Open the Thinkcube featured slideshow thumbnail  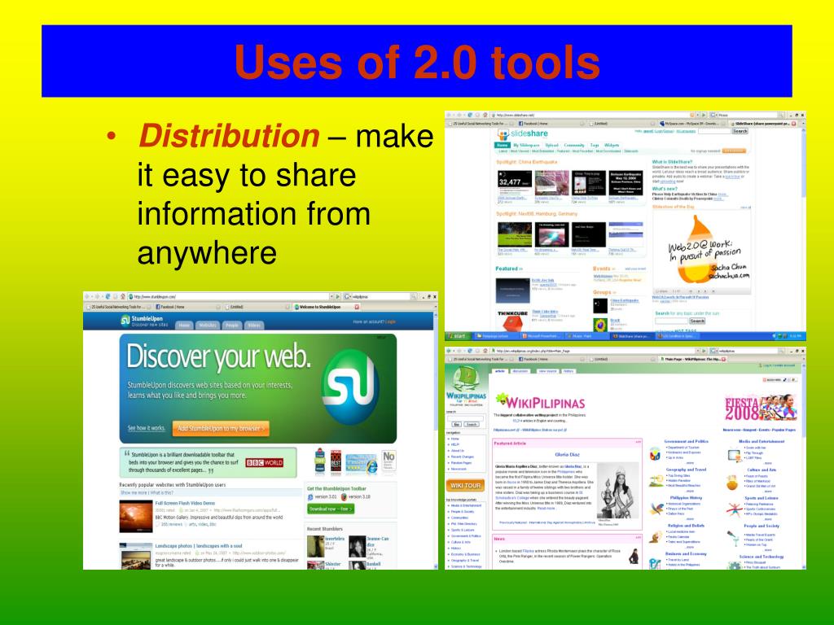pyautogui.click(x=513, y=319)
